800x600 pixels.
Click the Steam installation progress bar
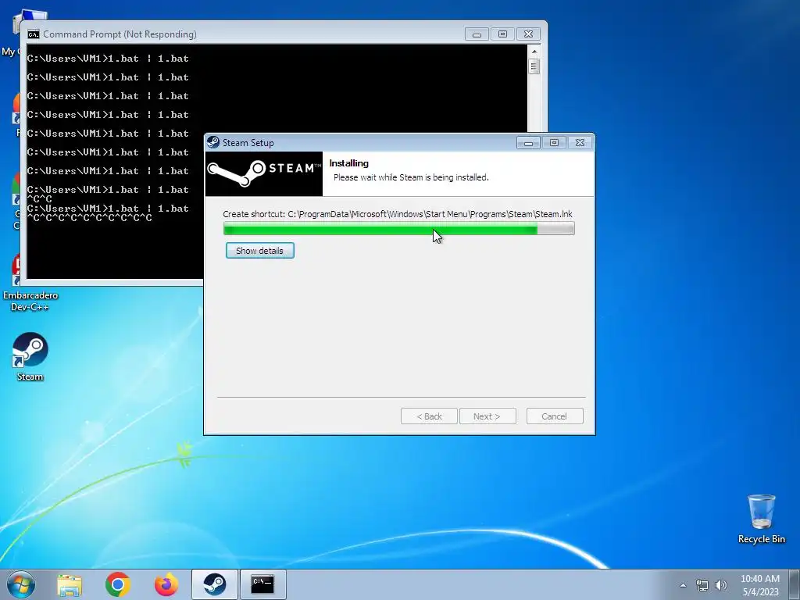[x=399, y=229]
